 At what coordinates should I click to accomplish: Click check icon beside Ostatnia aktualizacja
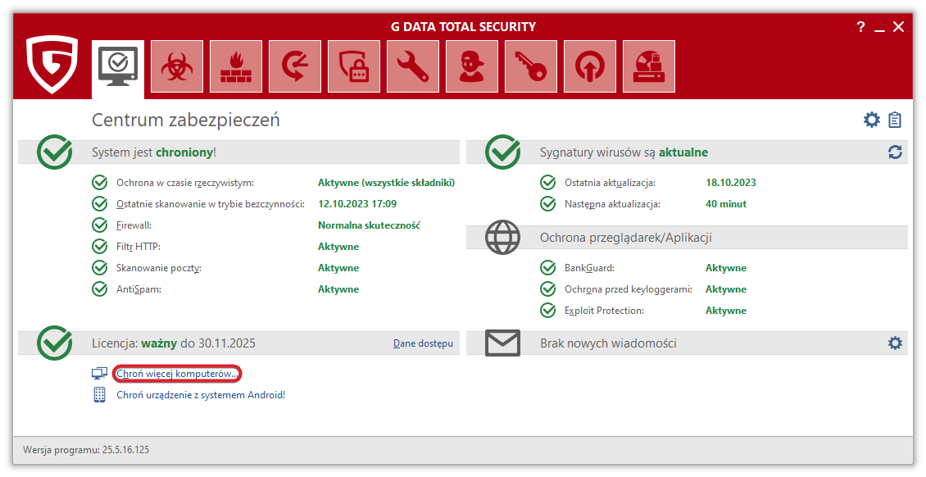(548, 183)
